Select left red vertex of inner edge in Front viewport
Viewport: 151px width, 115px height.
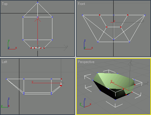[107, 27]
